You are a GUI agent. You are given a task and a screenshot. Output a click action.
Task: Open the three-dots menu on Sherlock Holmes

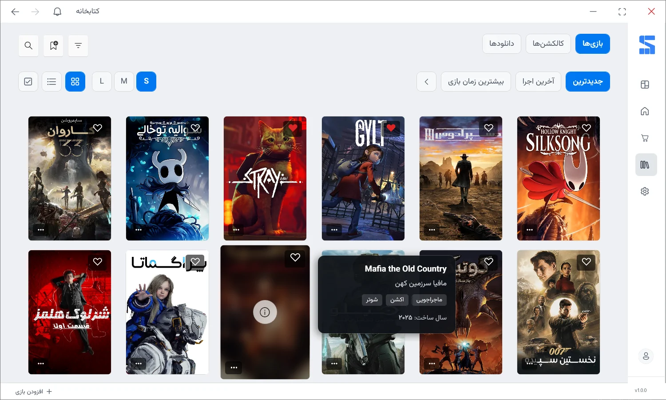(x=41, y=364)
